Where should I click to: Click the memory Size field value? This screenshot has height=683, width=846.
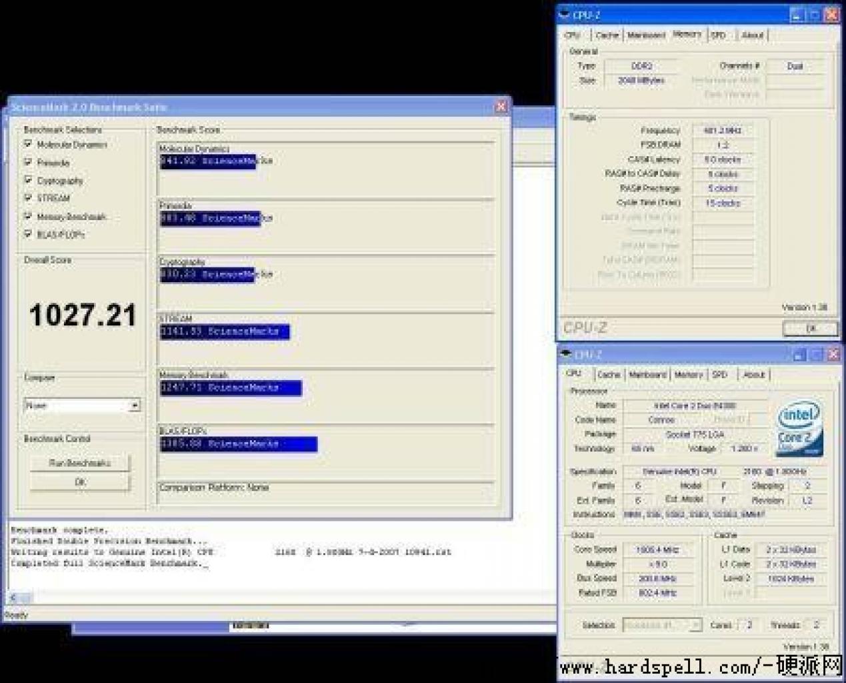(641, 80)
